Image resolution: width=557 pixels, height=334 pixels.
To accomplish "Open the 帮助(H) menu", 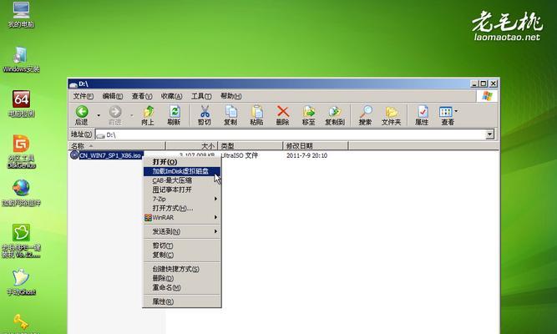I will click(x=230, y=96).
